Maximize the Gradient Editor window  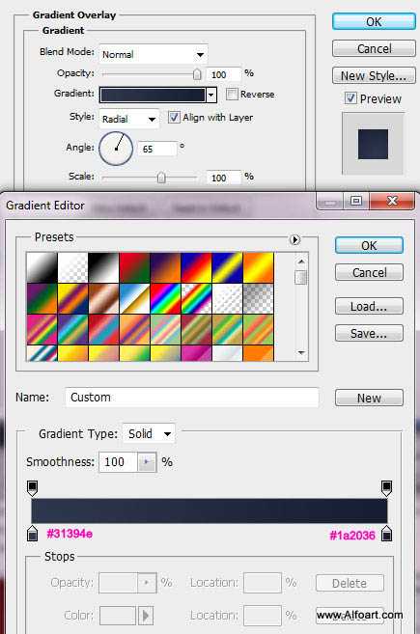[356, 201]
